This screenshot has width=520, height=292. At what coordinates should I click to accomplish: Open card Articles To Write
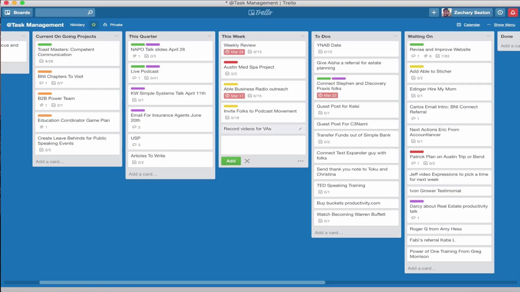click(170, 159)
